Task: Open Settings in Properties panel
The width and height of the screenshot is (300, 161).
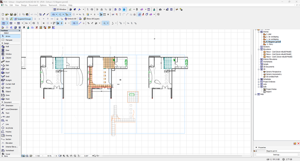Action: coord(277,155)
